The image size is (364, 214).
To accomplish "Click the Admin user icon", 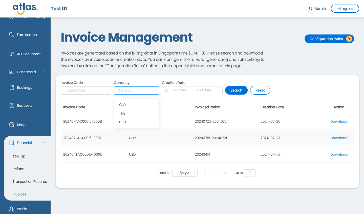I will click(x=310, y=9).
